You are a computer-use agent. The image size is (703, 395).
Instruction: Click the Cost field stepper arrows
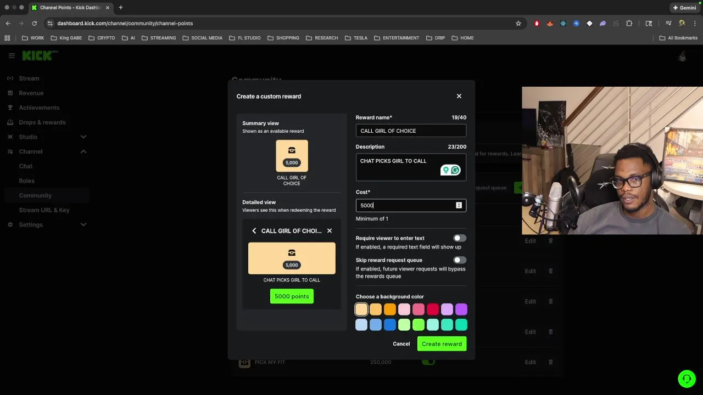459,205
